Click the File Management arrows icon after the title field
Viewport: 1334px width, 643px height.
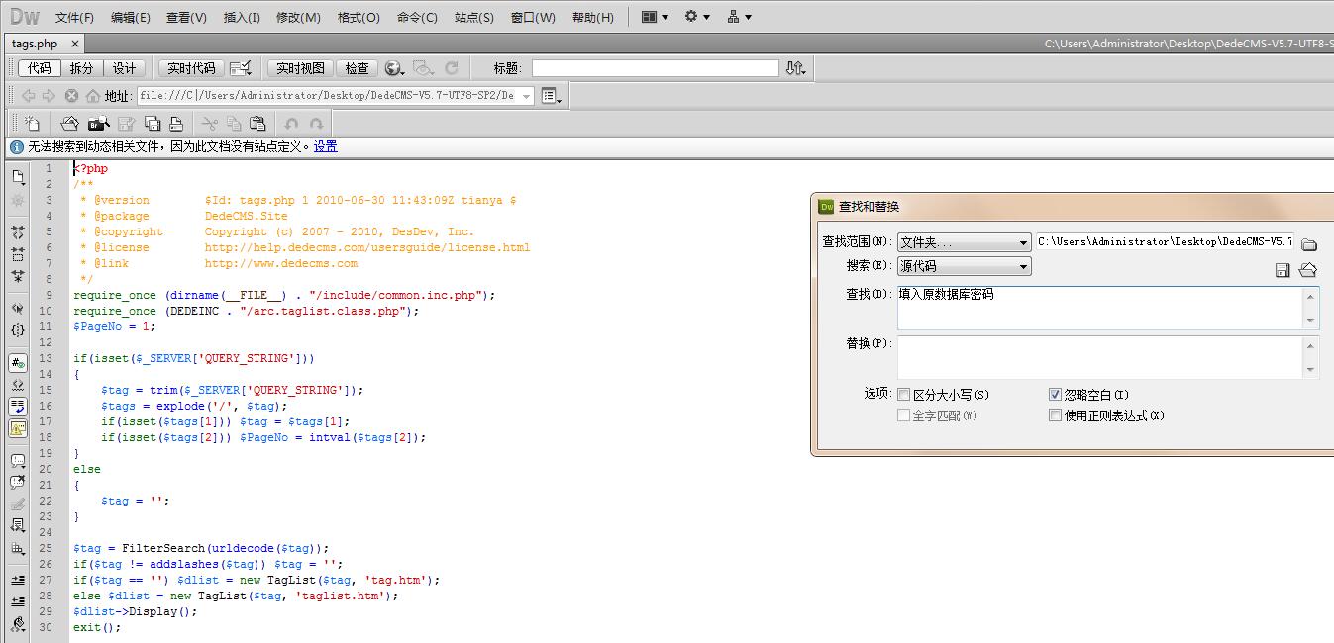pos(795,68)
